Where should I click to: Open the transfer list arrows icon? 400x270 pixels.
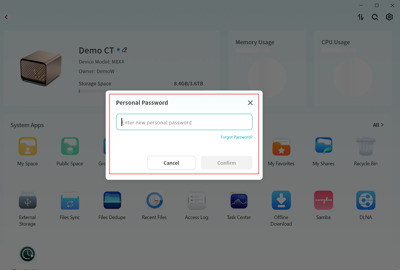(x=361, y=17)
